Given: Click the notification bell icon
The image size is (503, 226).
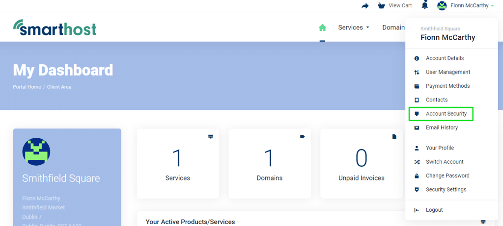Looking at the screenshot, I should pos(425,5).
